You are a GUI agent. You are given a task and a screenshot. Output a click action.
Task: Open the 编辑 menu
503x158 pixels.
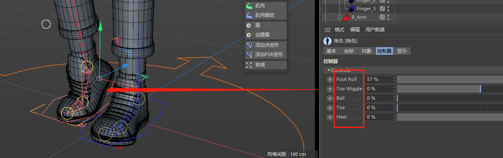pyautogui.click(x=355, y=30)
